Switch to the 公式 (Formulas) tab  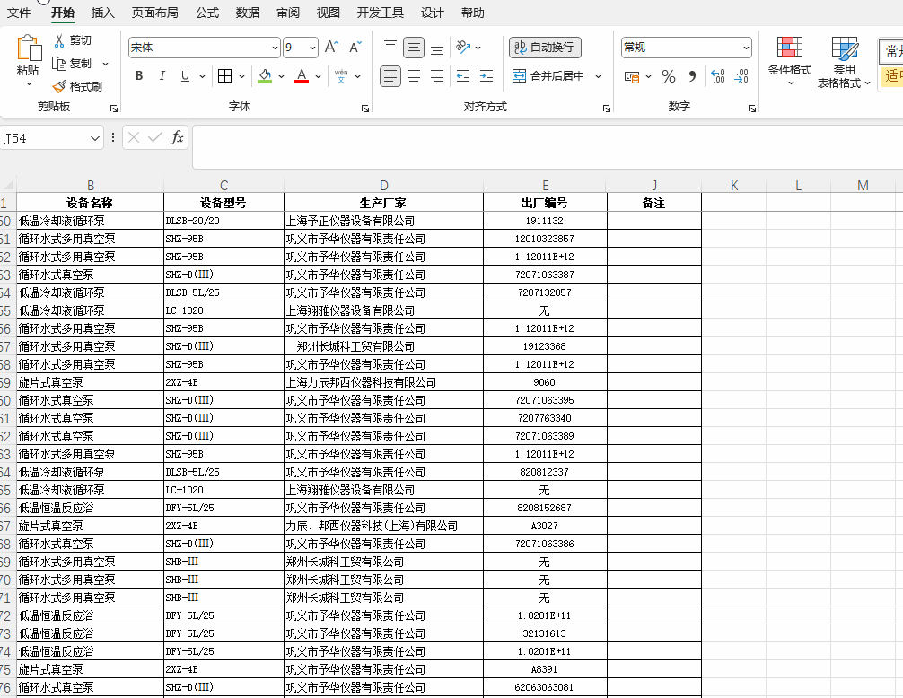[207, 13]
